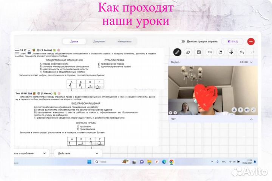Click the taskbar clock and date
Image resolution: width=272 pixels, height=181 pixels.
[247, 162]
